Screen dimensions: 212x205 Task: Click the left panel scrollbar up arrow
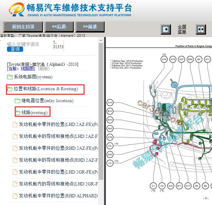click(x=101, y=40)
